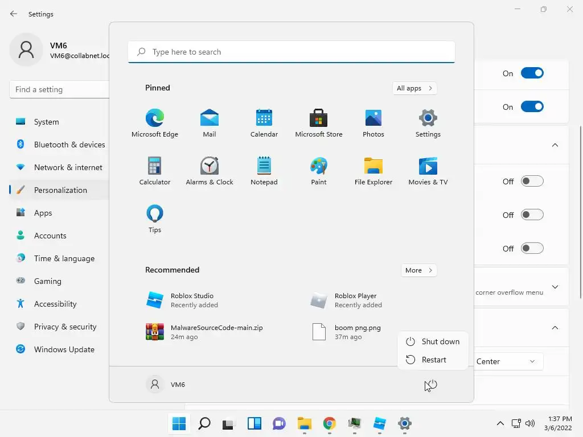Image resolution: width=583 pixels, height=437 pixels.
Task: Open Google Chrome from taskbar
Action: click(x=330, y=423)
